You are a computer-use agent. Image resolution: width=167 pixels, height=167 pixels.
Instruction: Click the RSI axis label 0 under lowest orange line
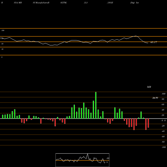pyautogui.click(x=2, y=57)
